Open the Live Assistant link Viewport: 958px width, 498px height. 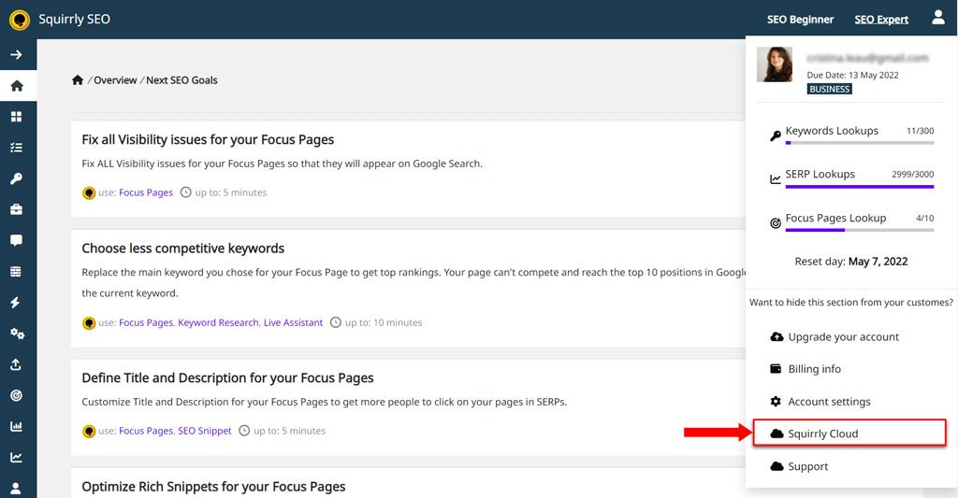point(293,322)
